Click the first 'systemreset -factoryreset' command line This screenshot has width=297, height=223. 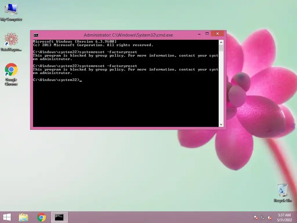click(85, 52)
